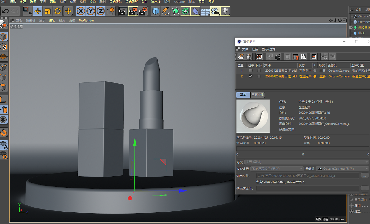Screen dimensions: 370x224
Task: Toggle Y axis lock
Action: pos(91,11)
